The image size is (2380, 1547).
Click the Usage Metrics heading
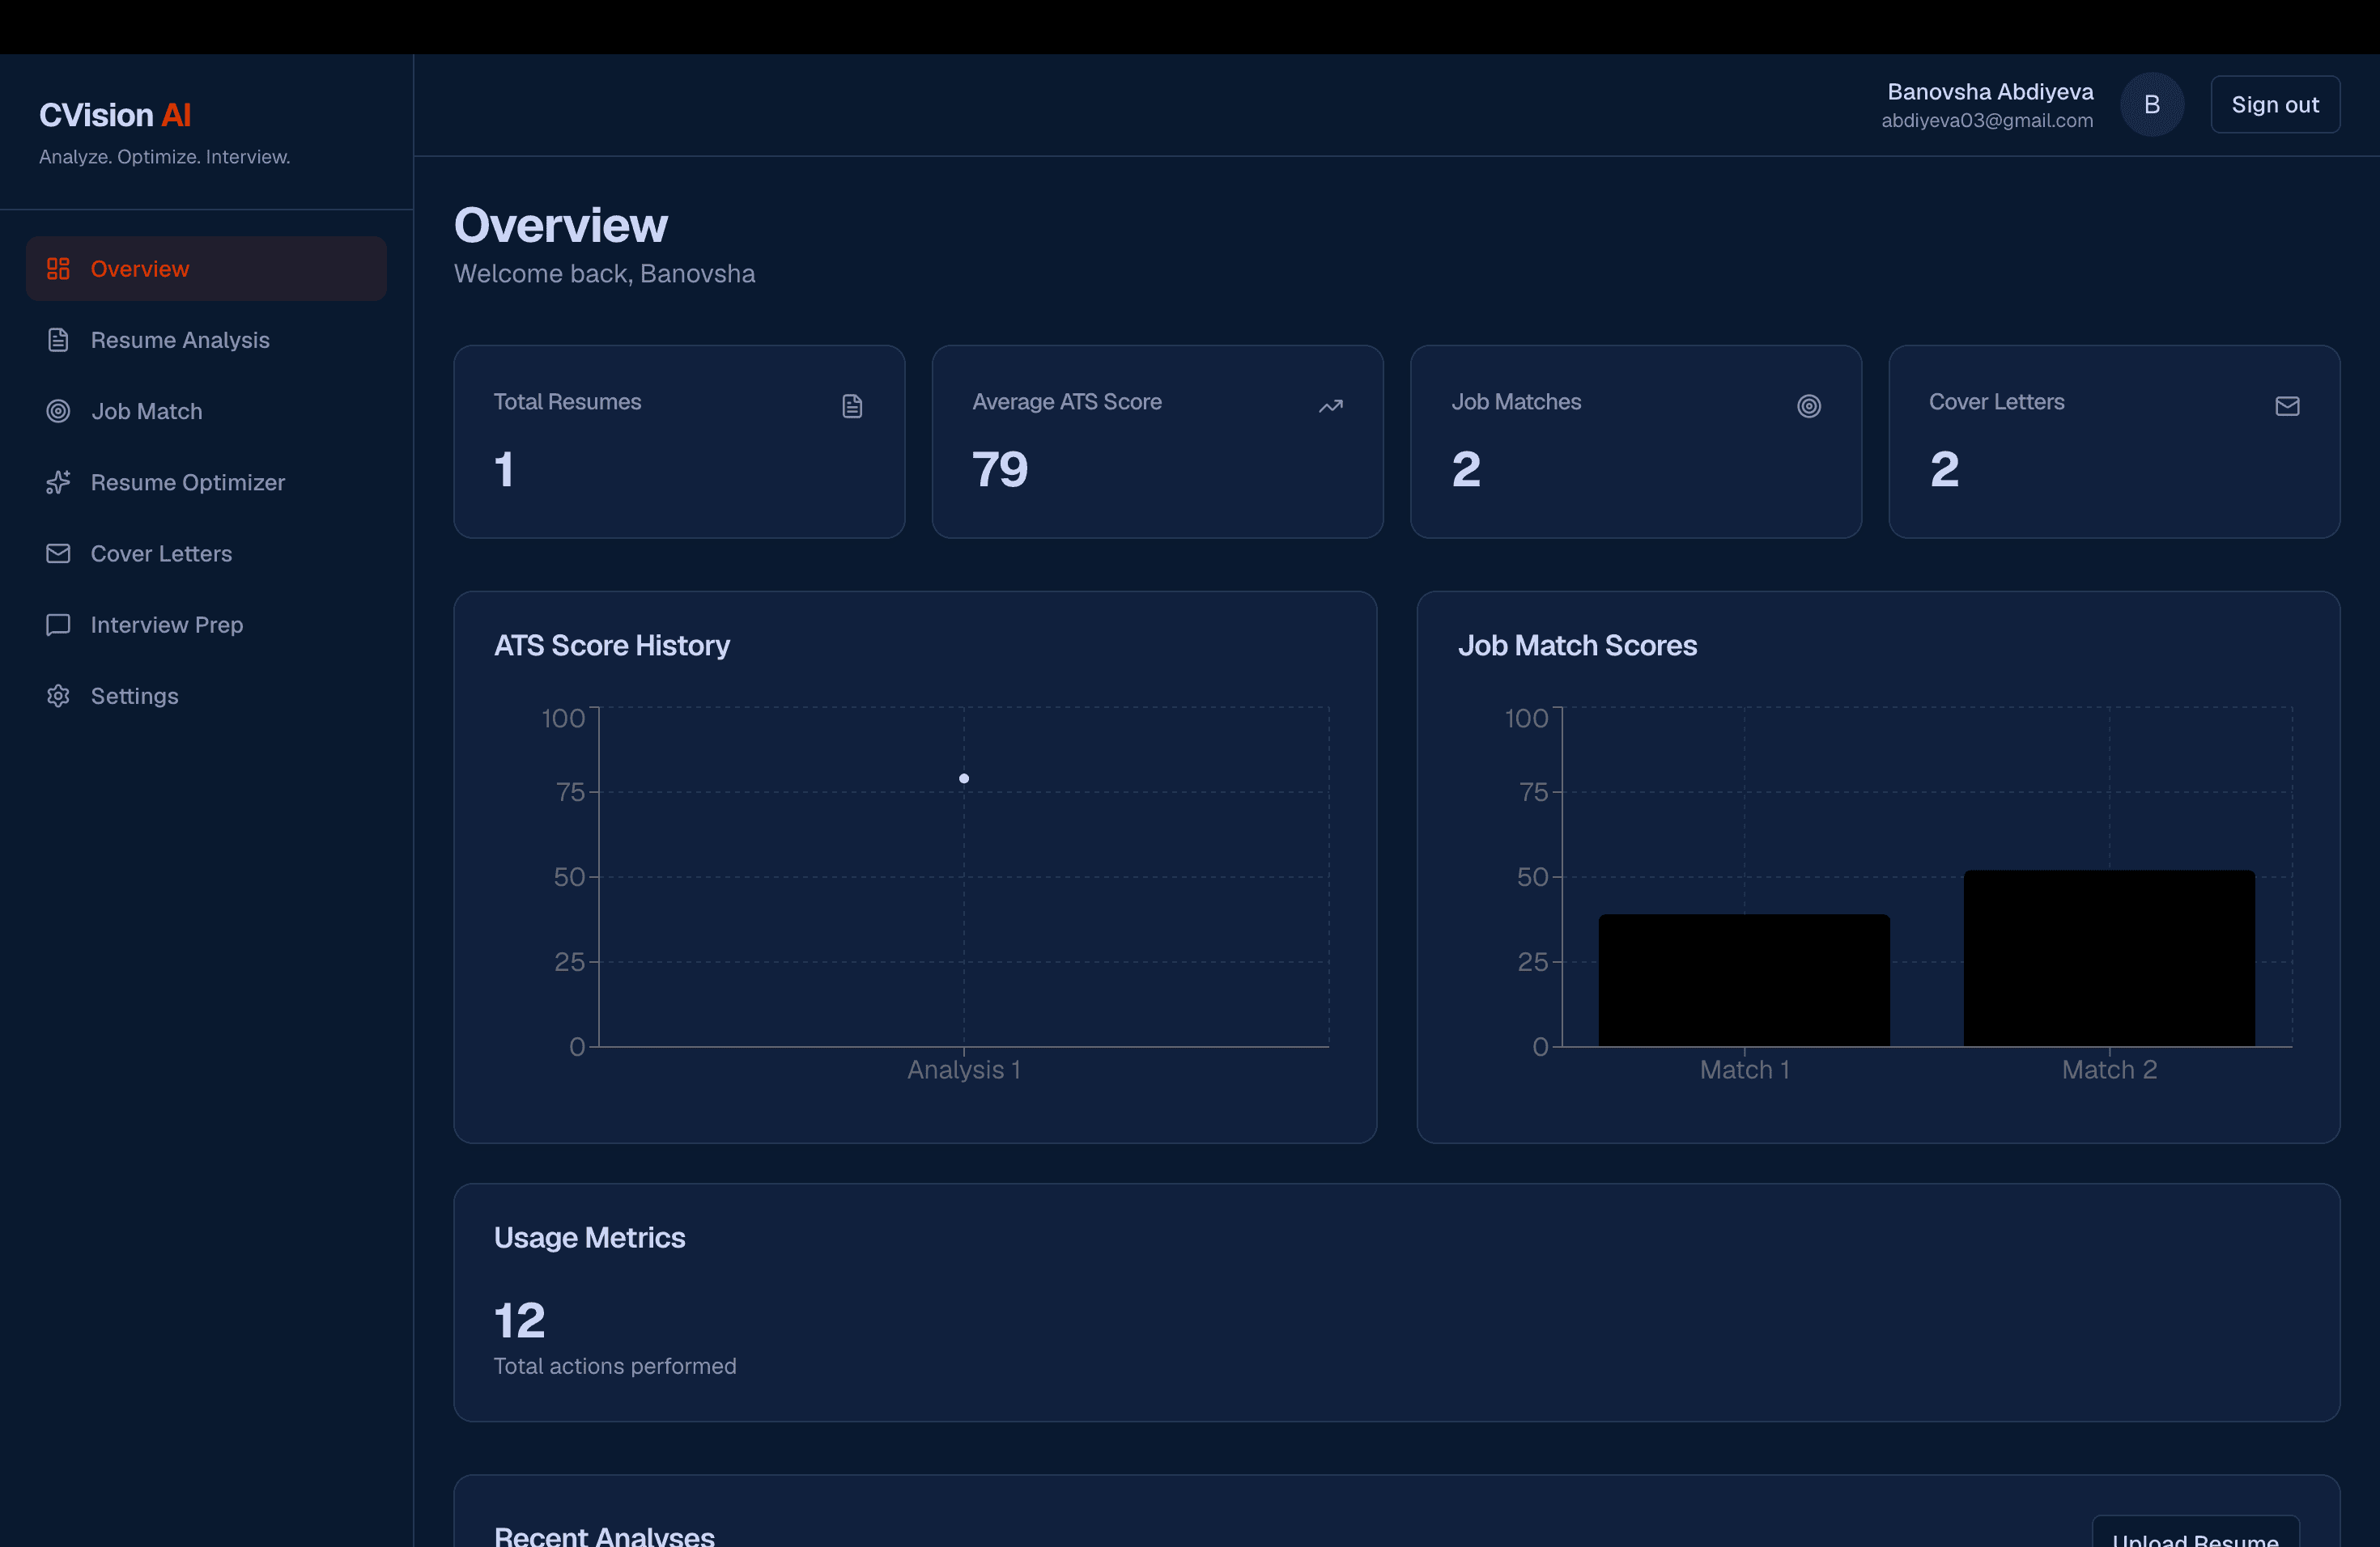589,1237
